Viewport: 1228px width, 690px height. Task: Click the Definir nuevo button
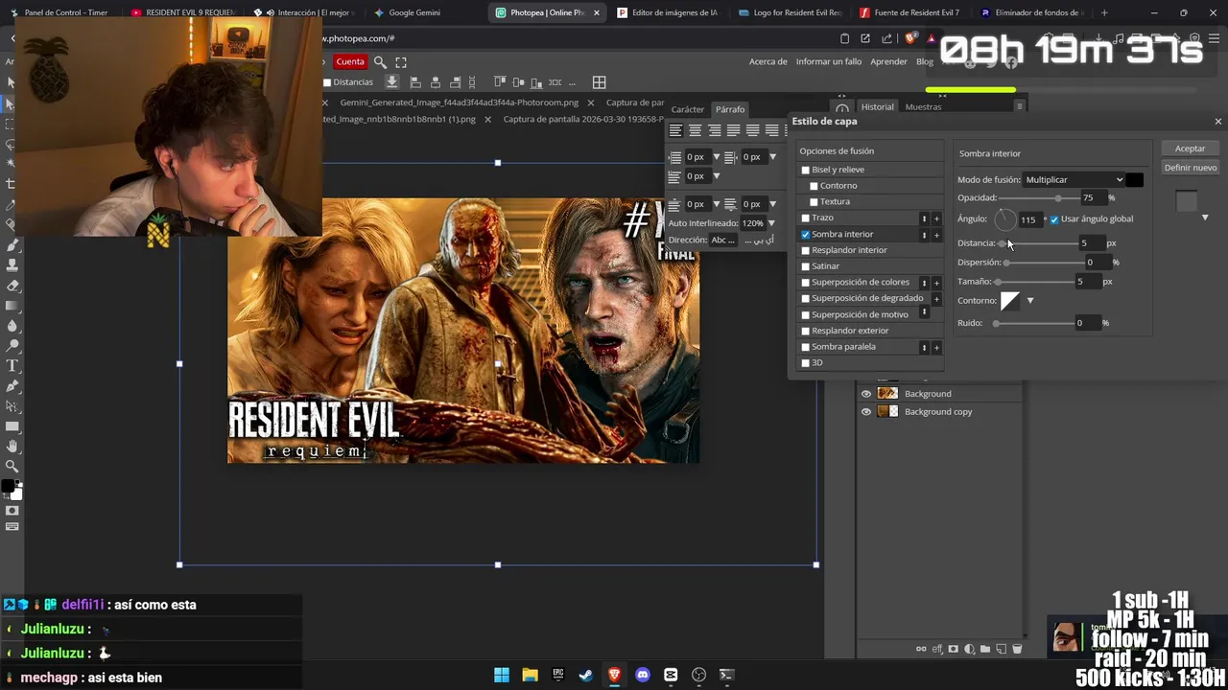(1190, 168)
